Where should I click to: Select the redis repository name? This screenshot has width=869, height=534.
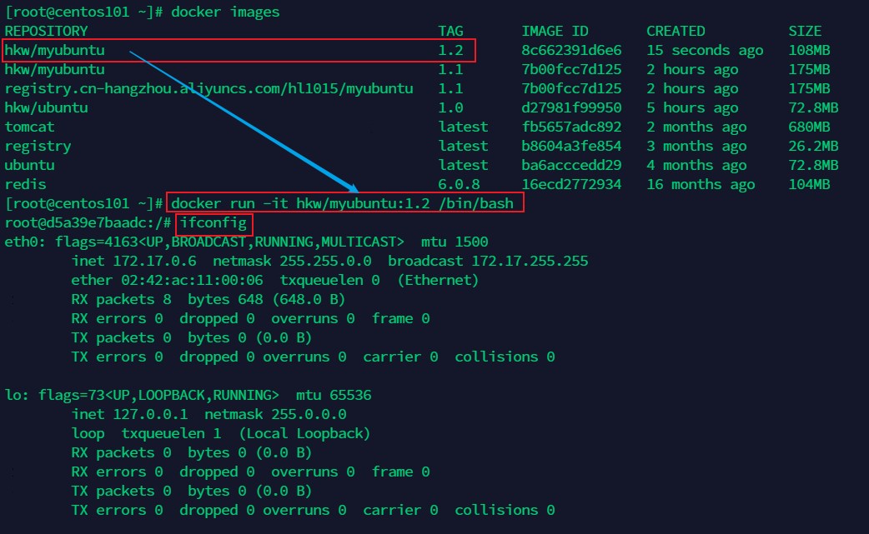(x=25, y=184)
